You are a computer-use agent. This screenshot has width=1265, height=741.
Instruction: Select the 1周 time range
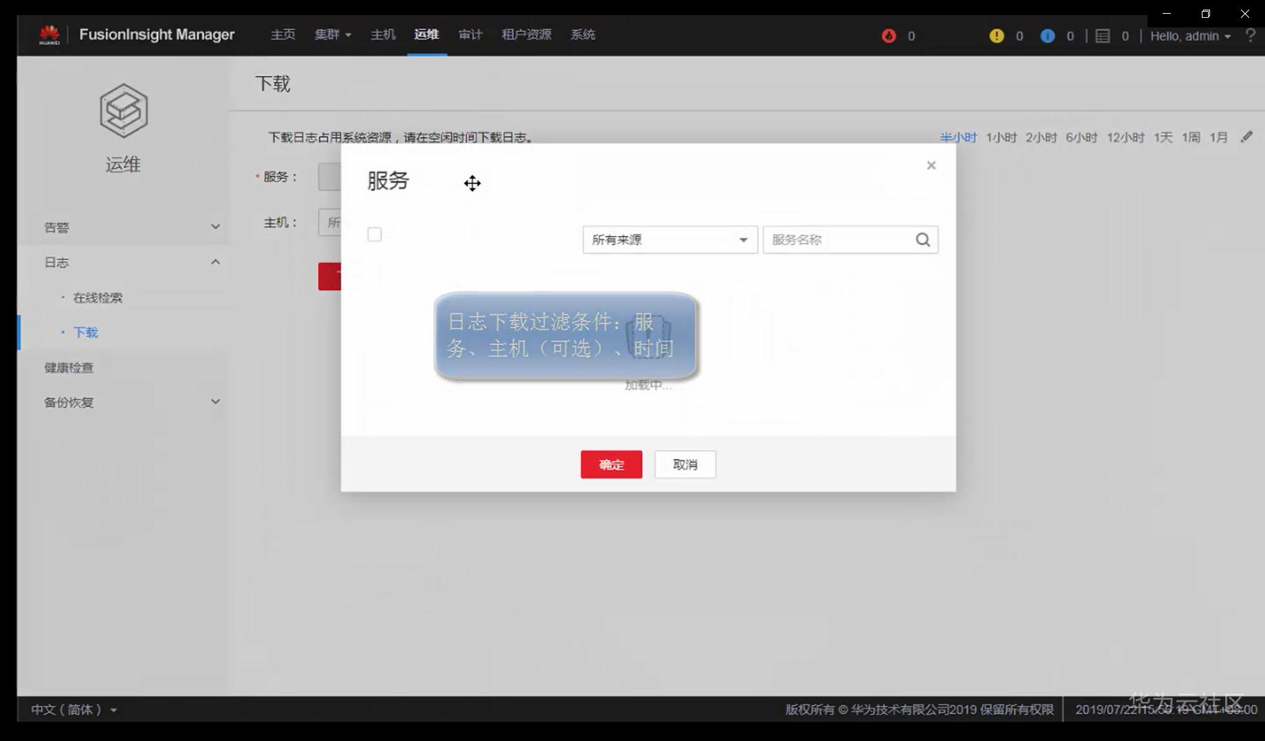[x=1191, y=137]
